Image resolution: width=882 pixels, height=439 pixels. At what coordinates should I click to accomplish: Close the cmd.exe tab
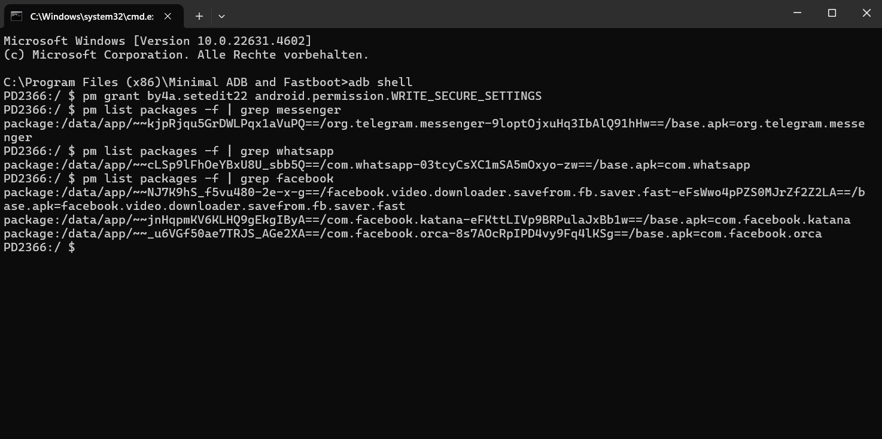[169, 16]
